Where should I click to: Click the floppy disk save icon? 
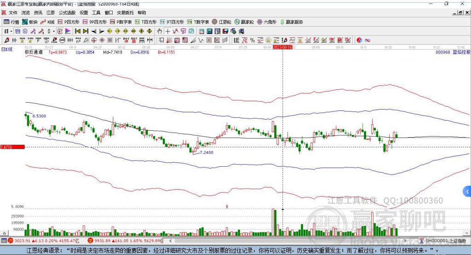pos(225,31)
